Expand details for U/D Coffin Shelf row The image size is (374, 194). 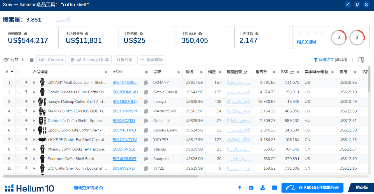click(34, 168)
